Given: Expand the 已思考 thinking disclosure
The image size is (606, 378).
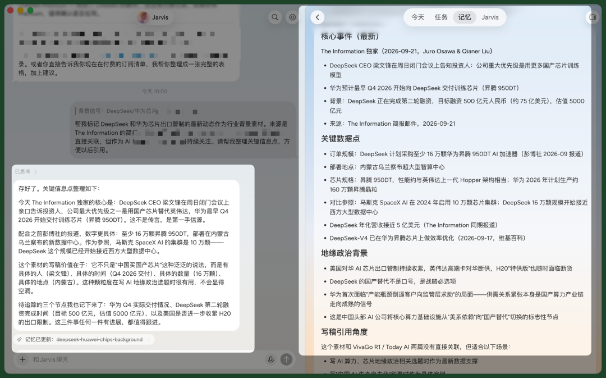Looking at the screenshot, I should coord(26,171).
